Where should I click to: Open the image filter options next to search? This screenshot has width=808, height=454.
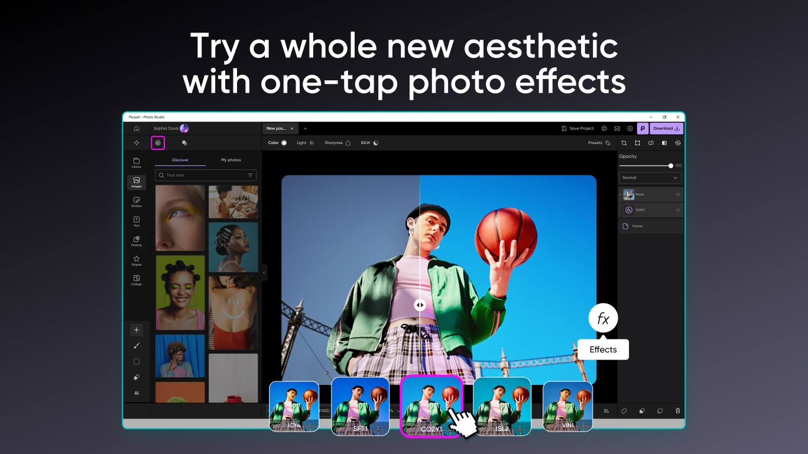pos(251,175)
